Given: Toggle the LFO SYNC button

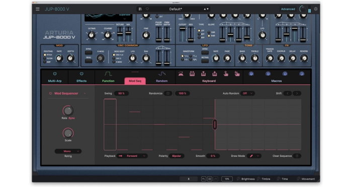Looking at the screenshot, I should click(x=205, y=53).
